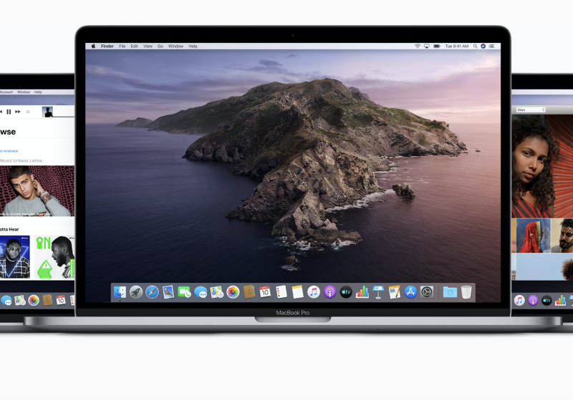This screenshot has width=573, height=401.
Task: Open FaceTime in the center dock
Action: [x=184, y=292]
